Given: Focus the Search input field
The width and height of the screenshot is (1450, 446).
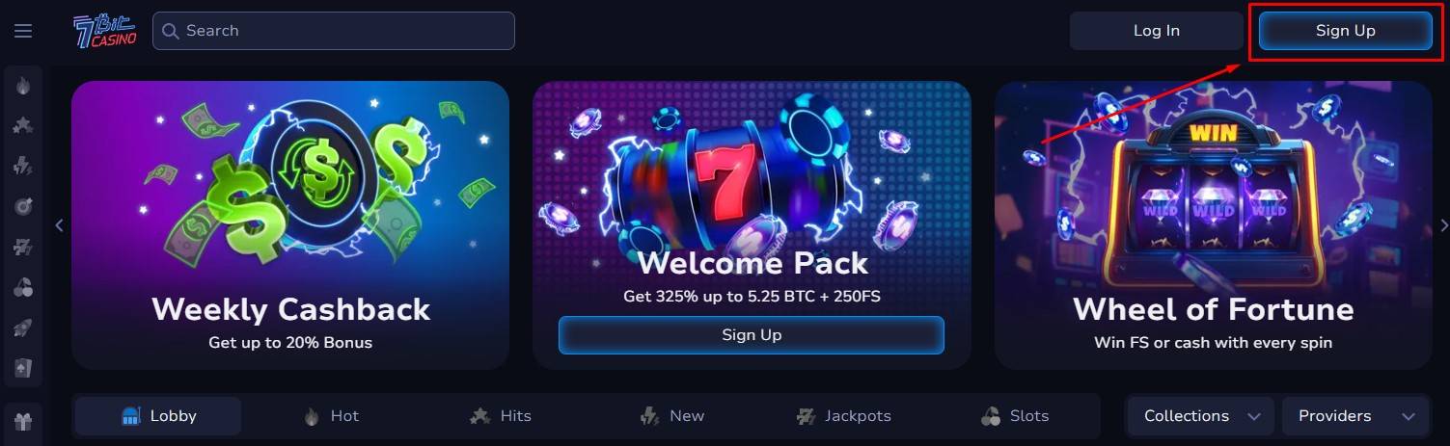Looking at the screenshot, I should (x=334, y=31).
